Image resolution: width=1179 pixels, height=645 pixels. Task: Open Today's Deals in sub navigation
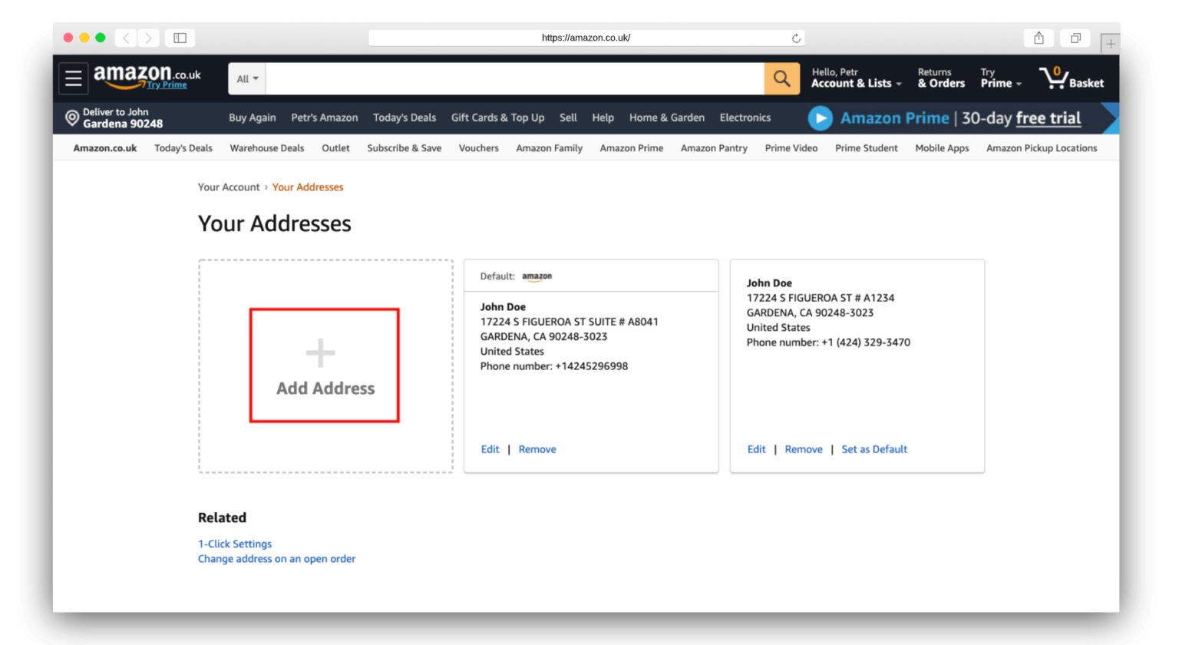(x=183, y=148)
